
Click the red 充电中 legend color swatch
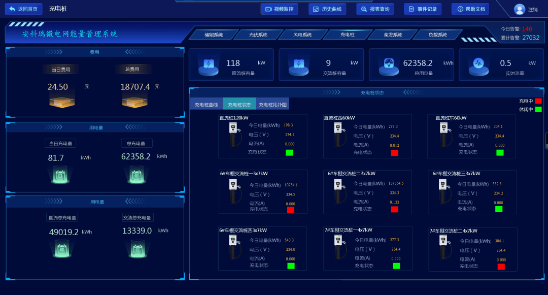point(538,101)
